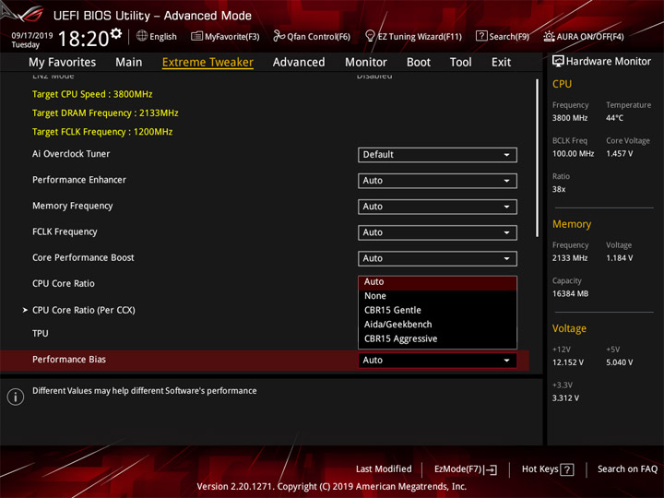Viewport: 664px width, 498px height.
Task: Go to the Exit tab
Action: tap(501, 63)
